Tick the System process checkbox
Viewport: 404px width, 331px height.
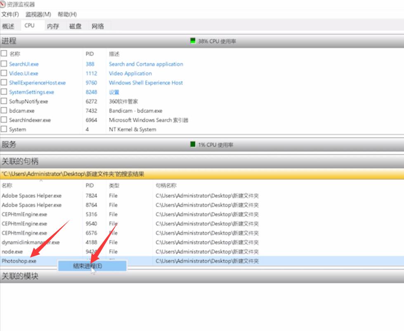[4, 129]
